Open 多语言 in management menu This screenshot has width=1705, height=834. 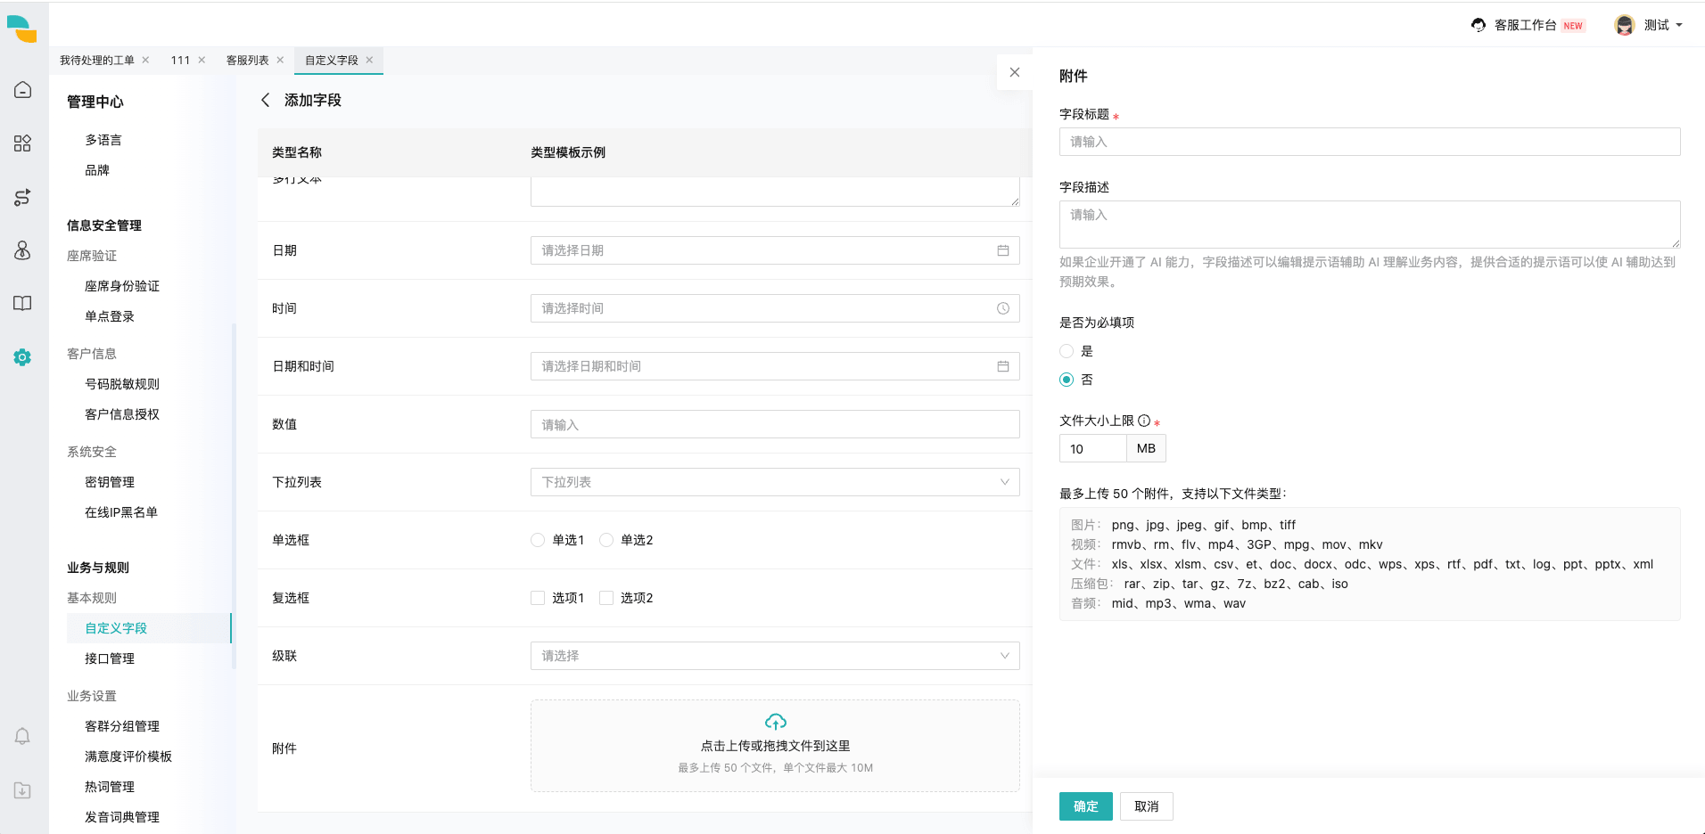point(103,140)
